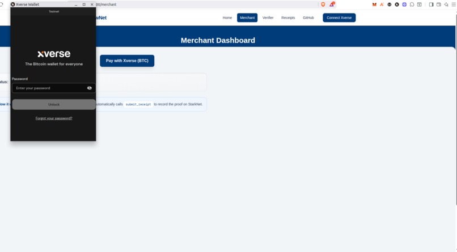457x252 pixels.
Task: Open Forgot your password link
Action: (x=54, y=118)
